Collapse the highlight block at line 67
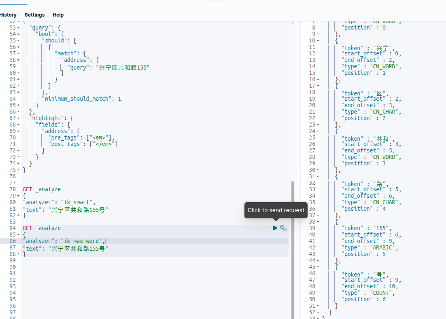Image resolution: width=446 pixels, height=319 pixels. coord(19,118)
